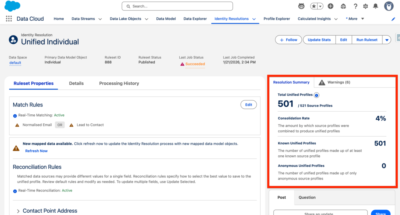Image resolution: width=400 pixels, height=215 pixels.
Task: Open the Help question mark icon
Action: click(355, 6)
